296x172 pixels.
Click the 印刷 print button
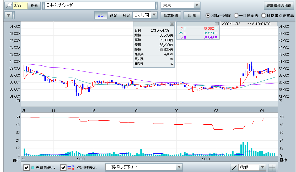click(x=192, y=15)
